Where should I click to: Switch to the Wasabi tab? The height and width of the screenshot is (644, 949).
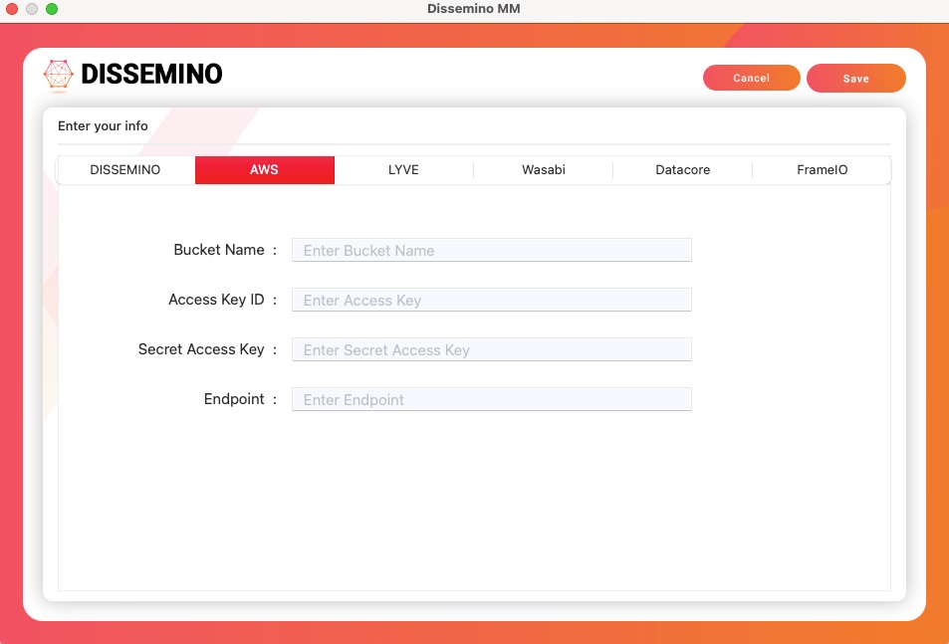544,170
